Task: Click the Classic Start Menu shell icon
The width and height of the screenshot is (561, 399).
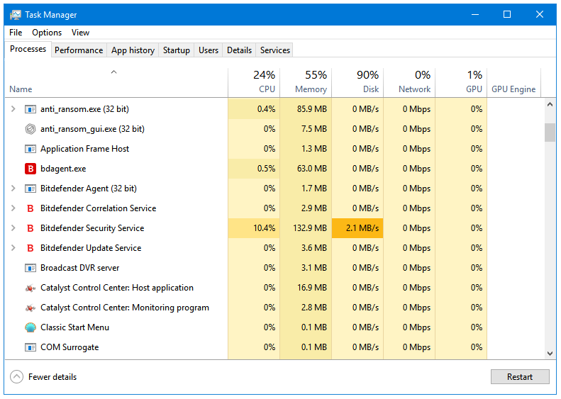Action: (x=30, y=327)
